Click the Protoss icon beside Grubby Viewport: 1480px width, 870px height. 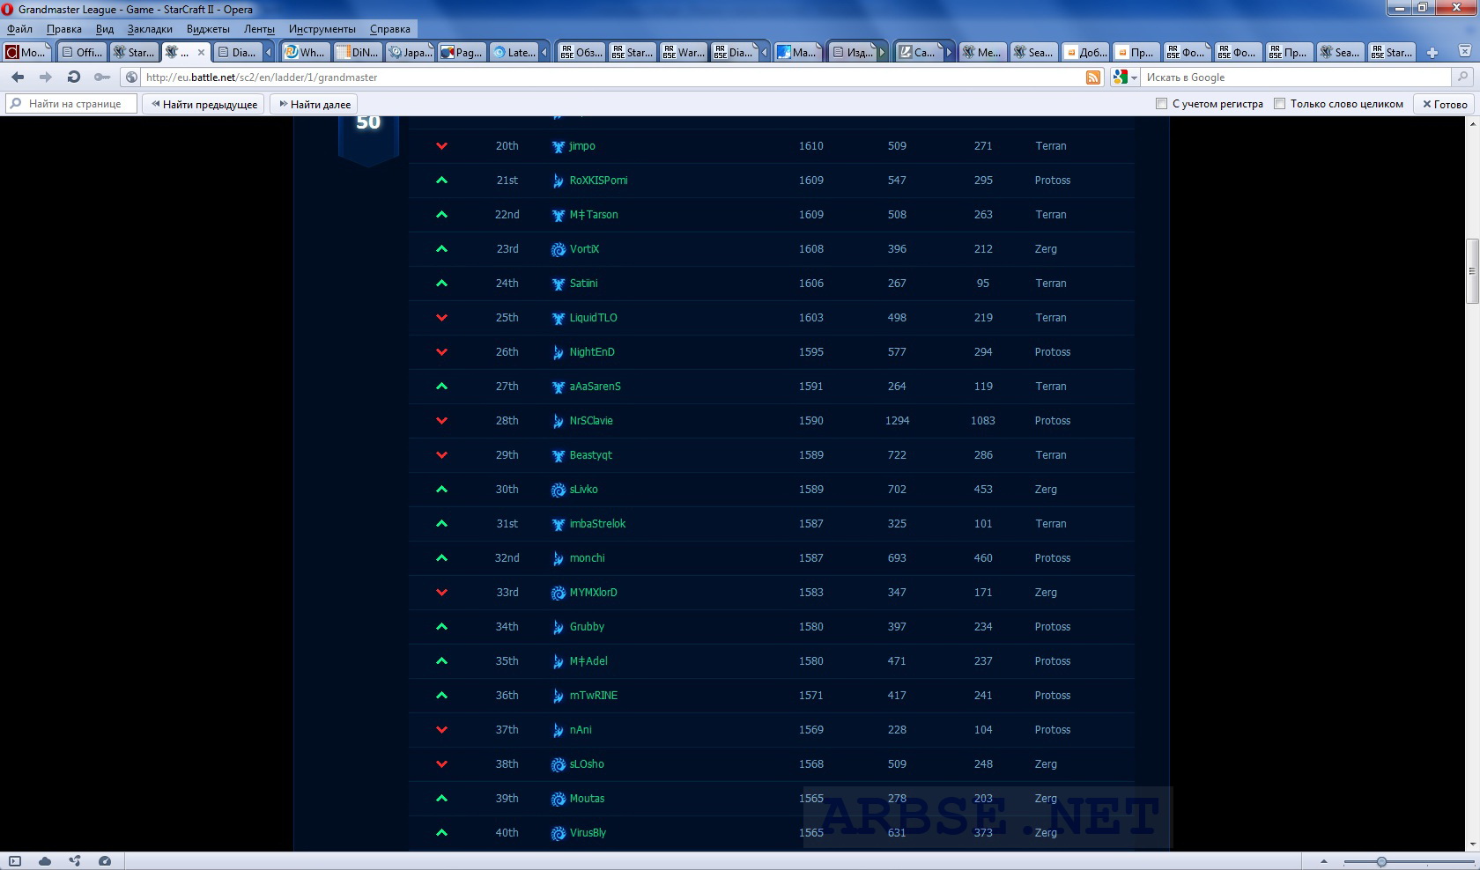(558, 628)
